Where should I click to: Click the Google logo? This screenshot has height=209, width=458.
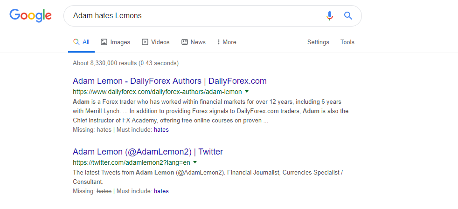tap(30, 16)
